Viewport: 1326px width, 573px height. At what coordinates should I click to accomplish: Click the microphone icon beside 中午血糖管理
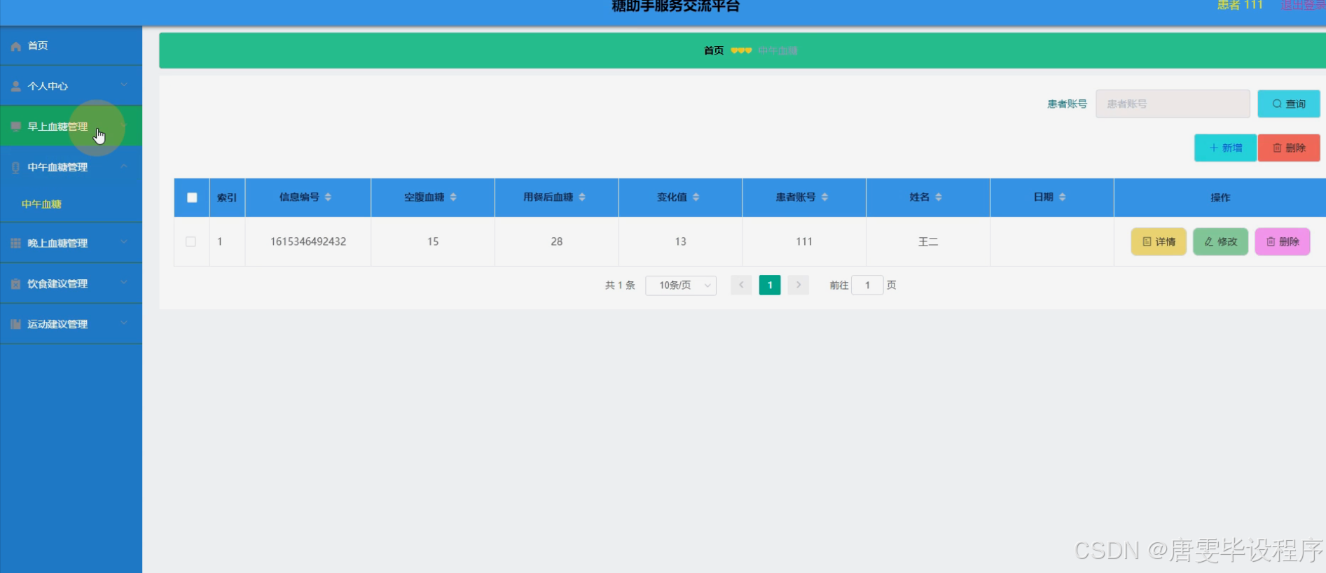16,167
